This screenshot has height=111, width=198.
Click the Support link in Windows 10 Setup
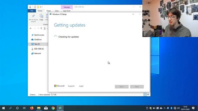pyautogui.click(x=71, y=86)
